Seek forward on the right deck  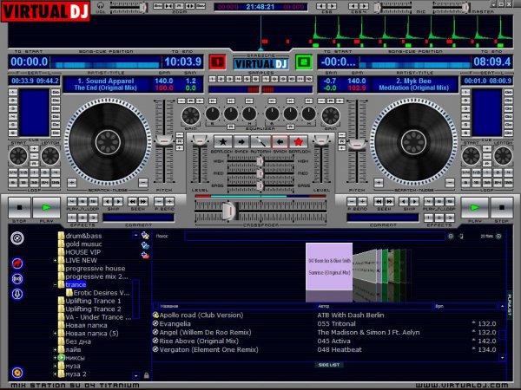tap(389, 201)
